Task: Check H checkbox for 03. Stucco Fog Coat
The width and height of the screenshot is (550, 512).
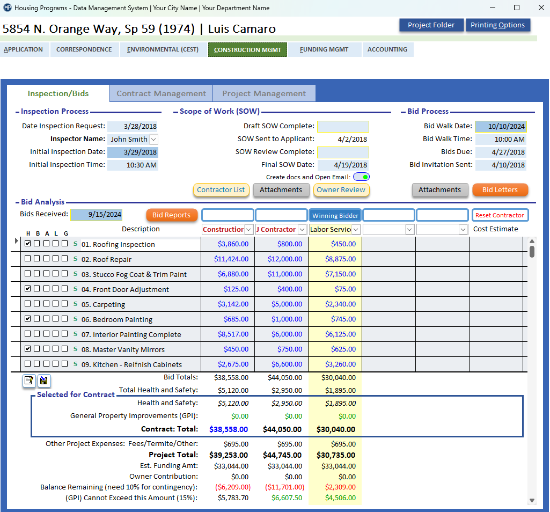Action: (28, 274)
